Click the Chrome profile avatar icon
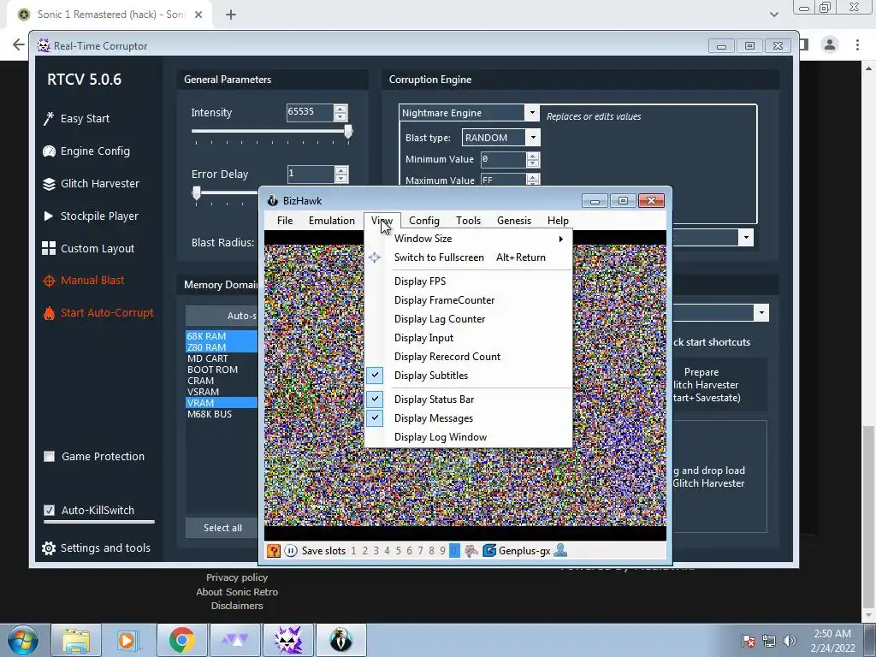Screen dimensions: 876x657 pyautogui.click(x=830, y=44)
